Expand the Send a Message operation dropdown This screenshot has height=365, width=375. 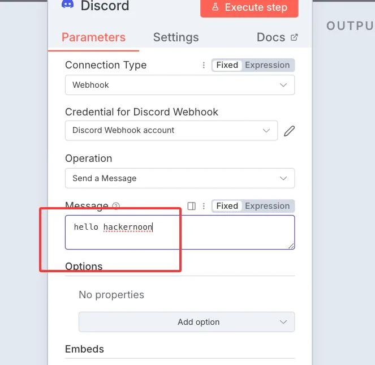180,178
